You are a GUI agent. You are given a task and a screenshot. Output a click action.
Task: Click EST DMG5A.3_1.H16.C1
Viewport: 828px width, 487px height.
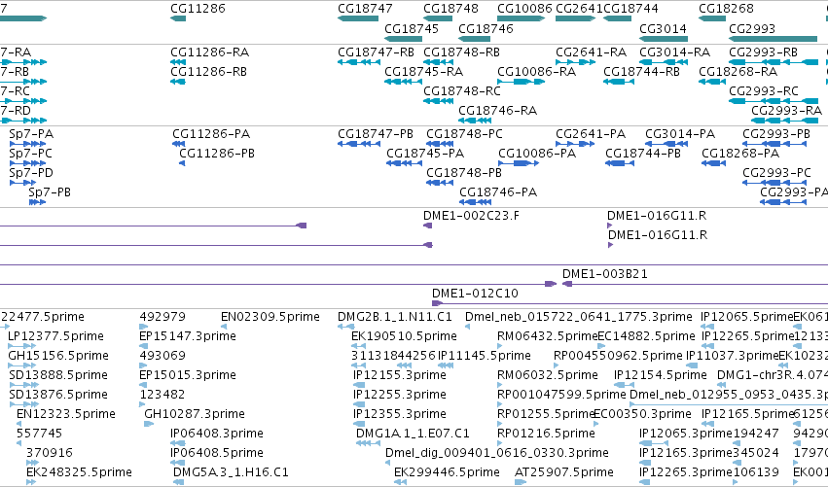[x=231, y=472]
